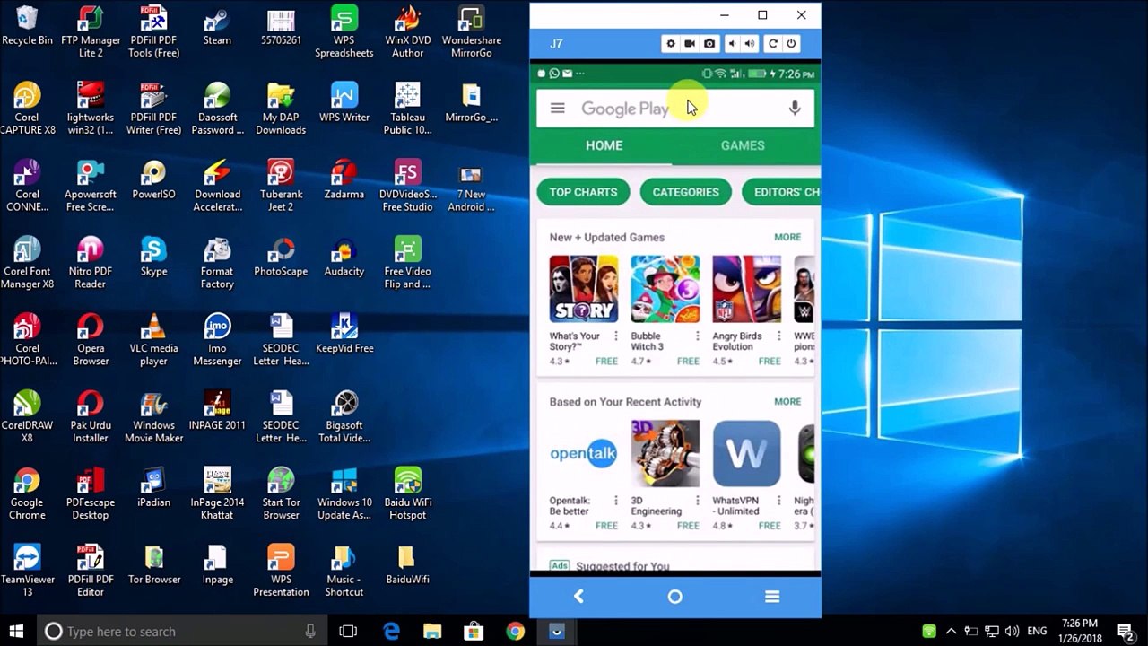The image size is (1148, 646).
Task: Switch to the GAMES tab
Action: point(743,145)
